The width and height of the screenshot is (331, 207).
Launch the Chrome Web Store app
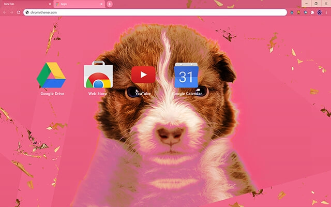click(x=98, y=75)
